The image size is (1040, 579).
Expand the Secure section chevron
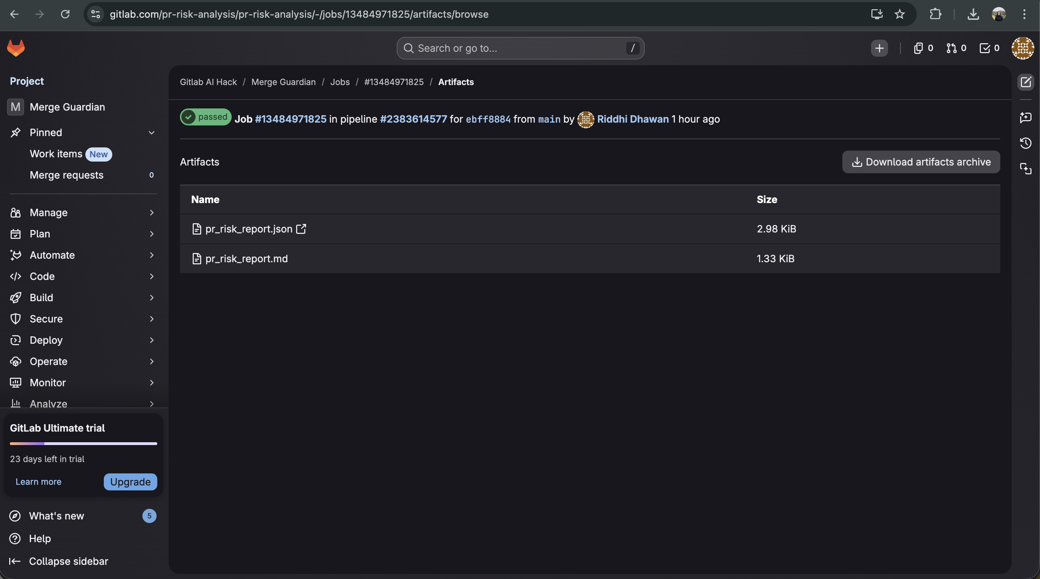pyautogui.click(x=151, y=319)
